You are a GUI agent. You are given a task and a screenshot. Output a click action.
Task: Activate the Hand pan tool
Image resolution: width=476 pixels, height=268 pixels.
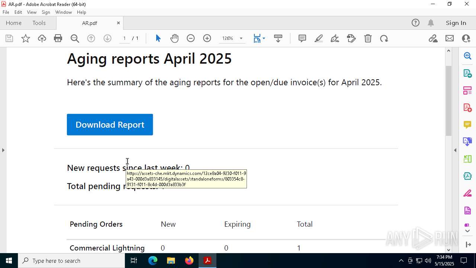[174, 38]
